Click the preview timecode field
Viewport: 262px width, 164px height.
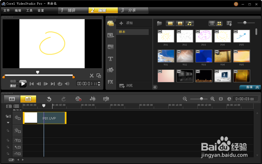click(x=87, y=84)
